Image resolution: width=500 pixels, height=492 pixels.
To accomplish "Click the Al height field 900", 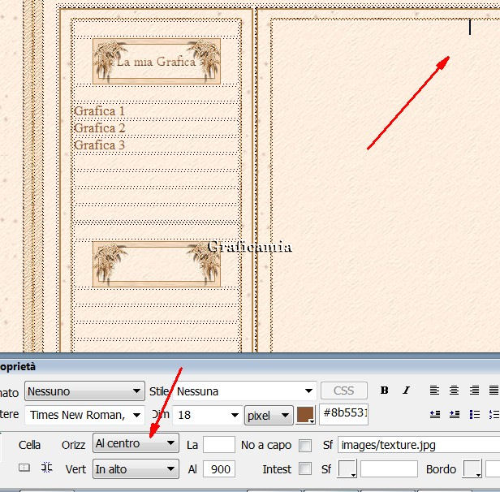I will (x=219, y=469).
